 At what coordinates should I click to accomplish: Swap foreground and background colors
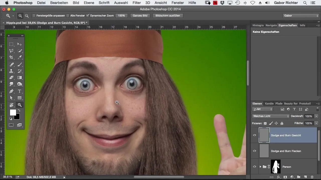[x=19, y=110]
